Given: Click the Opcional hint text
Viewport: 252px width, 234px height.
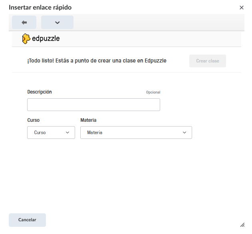Looking at the screenshot, I should (x=153, y=92).
